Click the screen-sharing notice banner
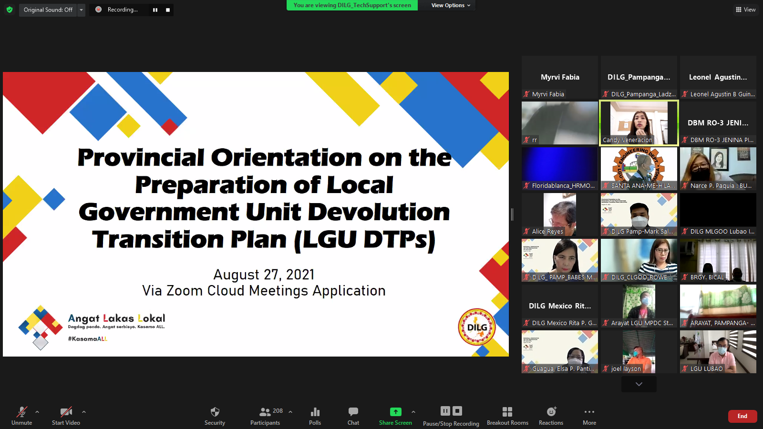The width and height of the screenshot is (763, 429). tap(352, 5)
